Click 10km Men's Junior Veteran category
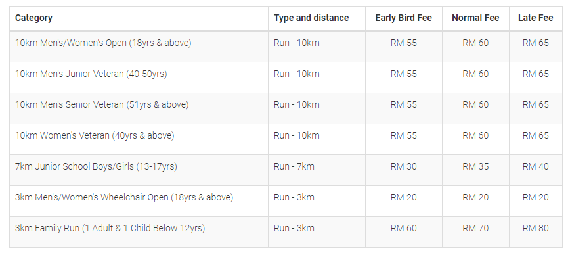Image resolution: width=570 pixels, height=255 pixels. point(91,74)
